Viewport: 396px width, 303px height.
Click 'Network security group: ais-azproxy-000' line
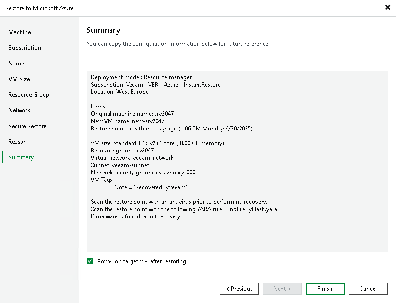[143, 173]
